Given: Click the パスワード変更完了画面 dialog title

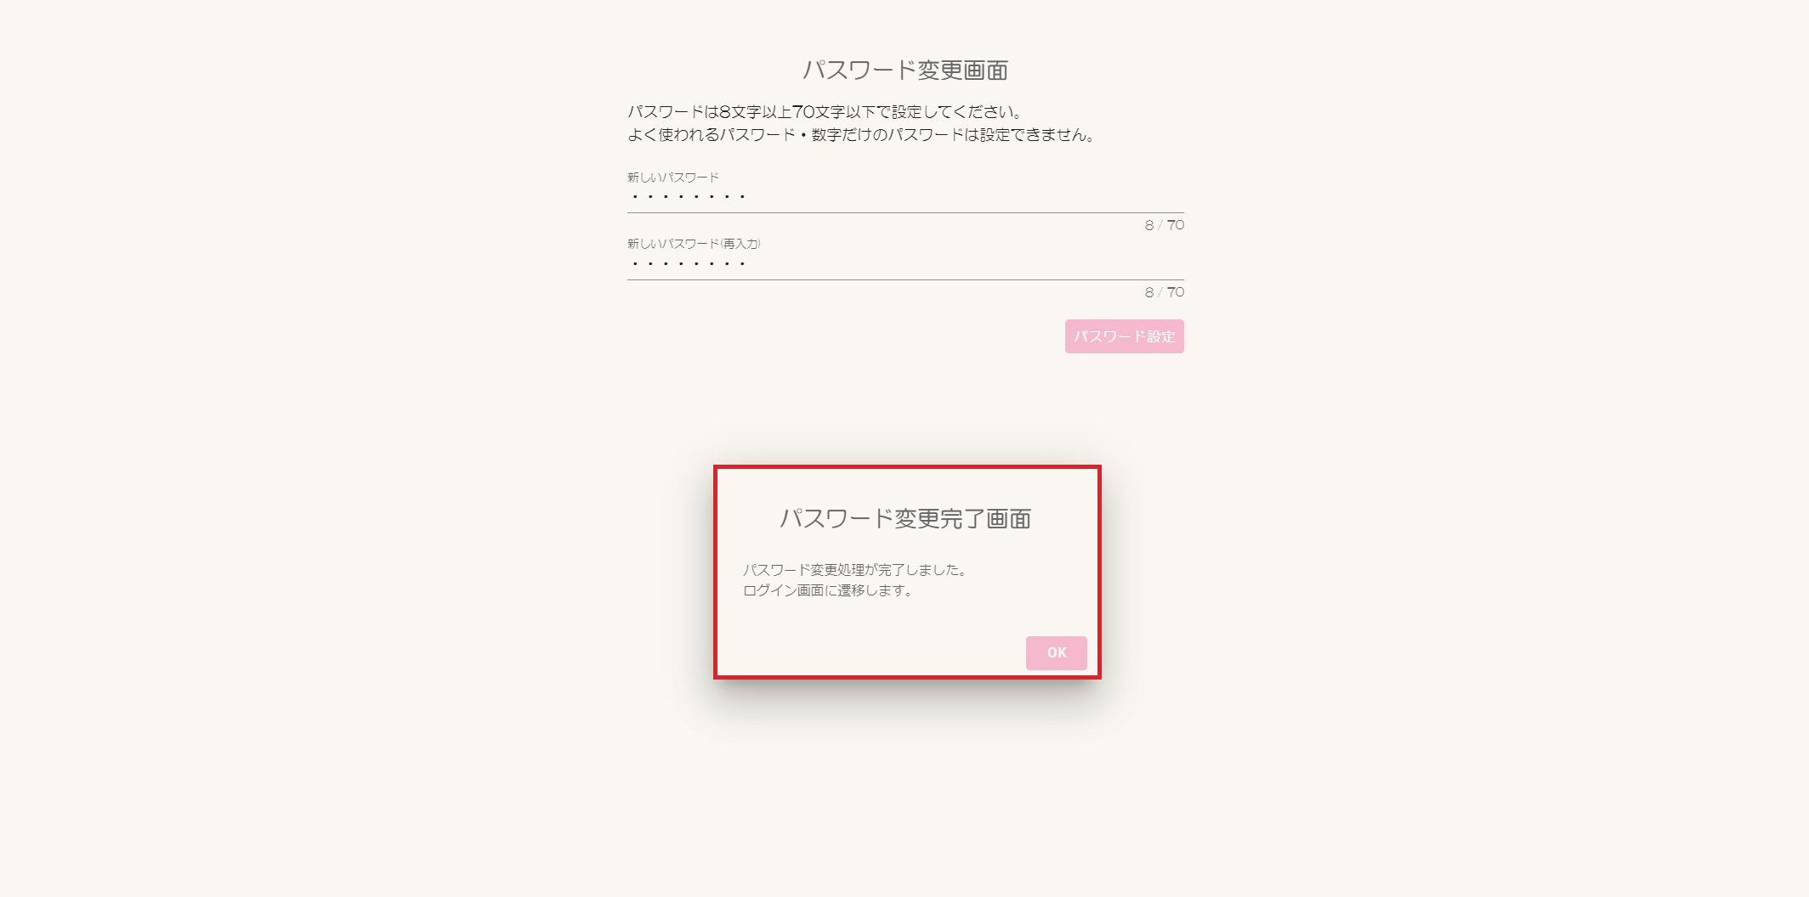Looking at the screenshot, I should tap(905, 518).
